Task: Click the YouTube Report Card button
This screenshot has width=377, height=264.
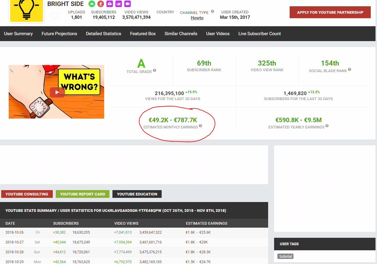Action: pyautogui.click(x=83, y=194)
